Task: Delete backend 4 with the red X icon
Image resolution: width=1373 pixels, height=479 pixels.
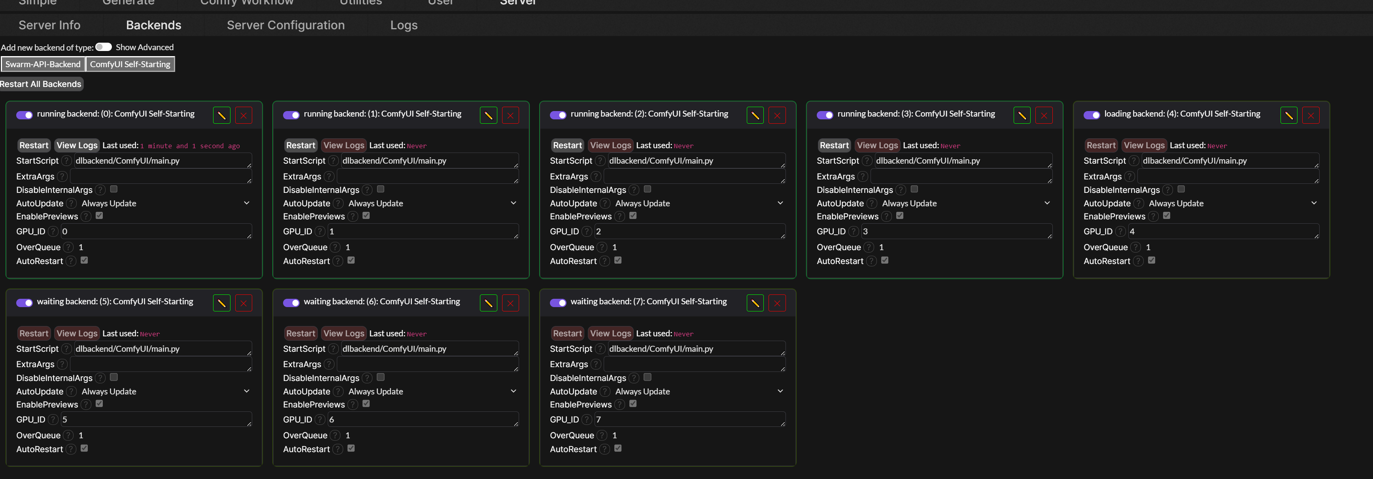Action: [x=1311, y=115]
